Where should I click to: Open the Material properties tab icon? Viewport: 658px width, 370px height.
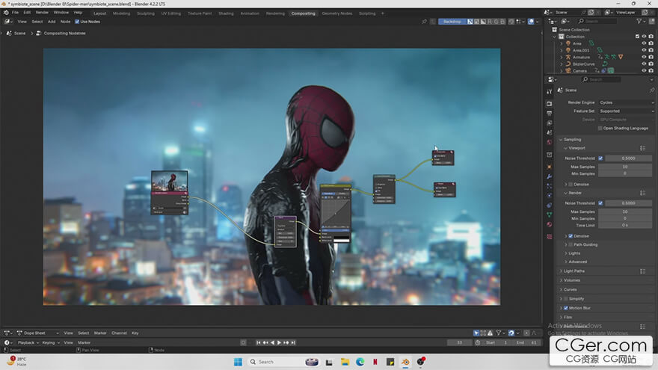click(550, 224)
